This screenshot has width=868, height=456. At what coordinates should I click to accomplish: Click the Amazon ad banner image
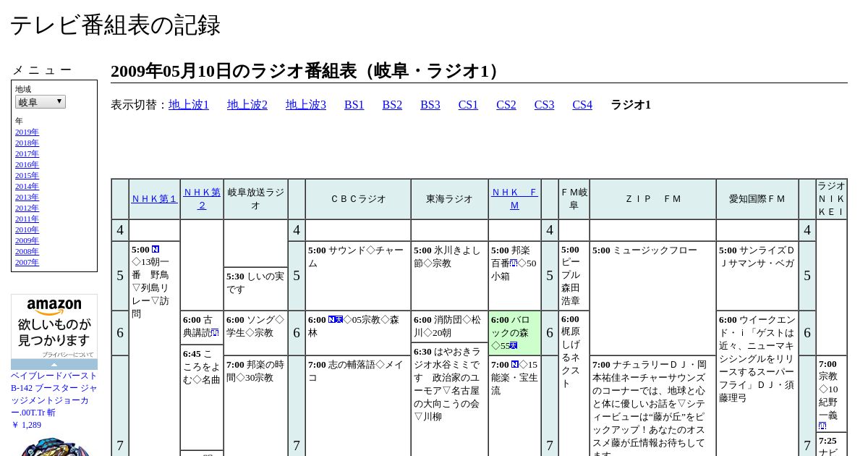coord(54,332)
